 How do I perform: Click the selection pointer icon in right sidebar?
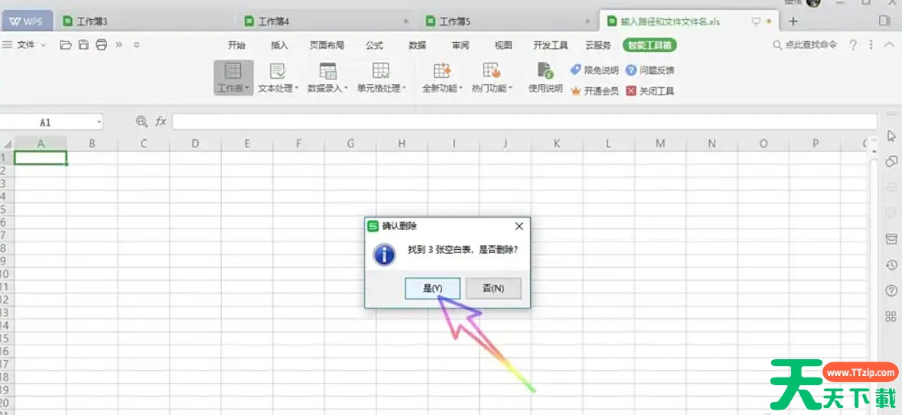(x=891, y=135)
